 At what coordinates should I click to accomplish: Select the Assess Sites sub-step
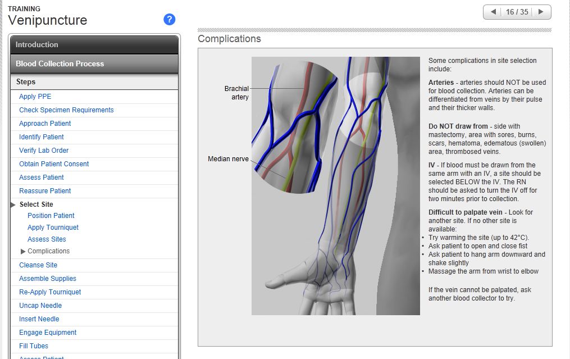point(47,239)
